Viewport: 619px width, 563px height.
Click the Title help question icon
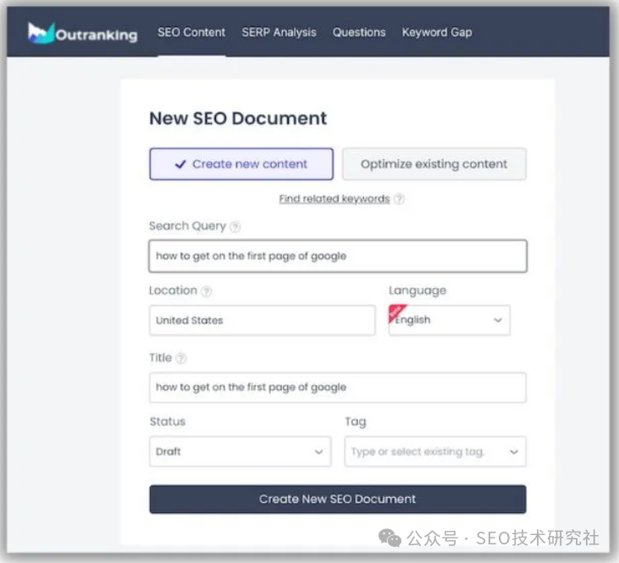coord(181,358)
